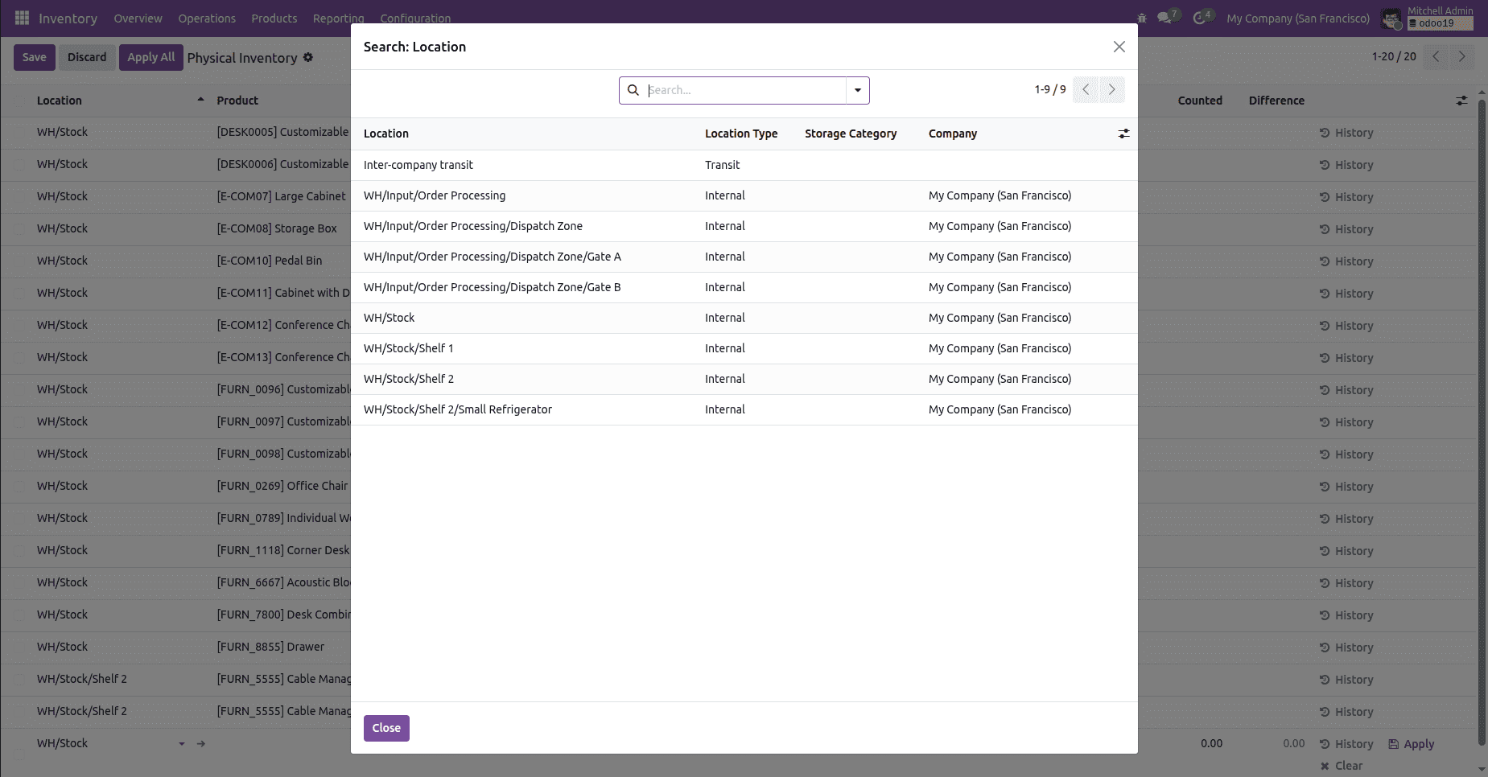Click the Discard button
The height and width of the screenshot is (777, 1488).
pyautogui.click(x=87, y=57)
